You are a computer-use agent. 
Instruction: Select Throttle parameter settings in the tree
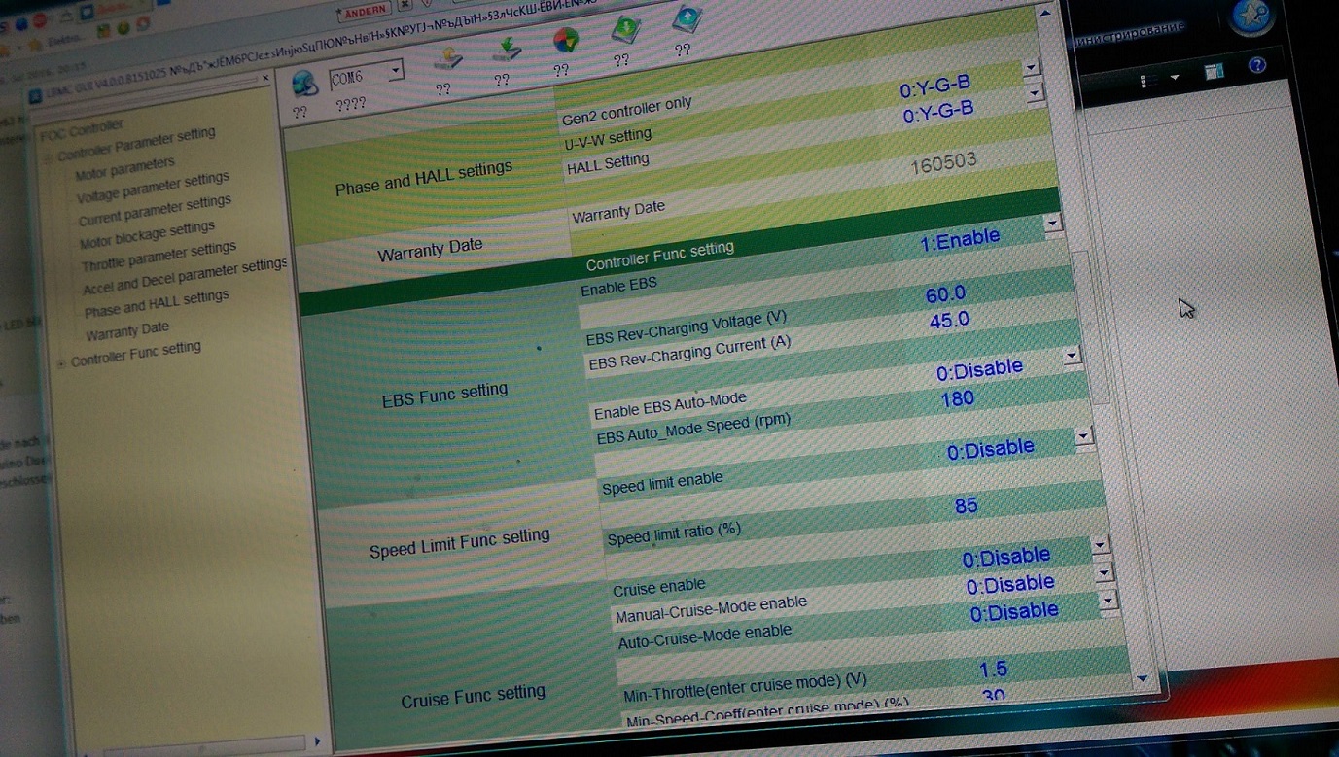coord(159,257)
